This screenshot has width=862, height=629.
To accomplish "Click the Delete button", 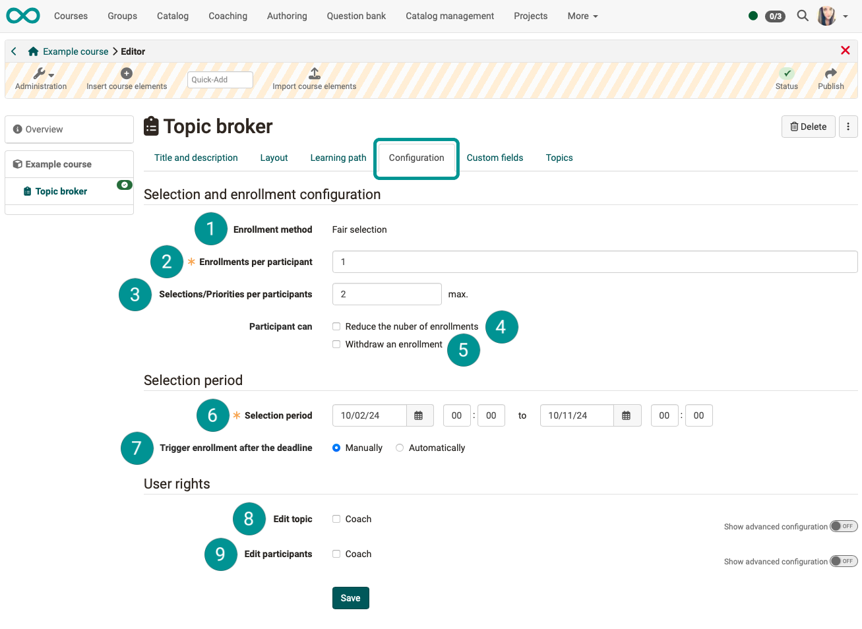I will pyautogui.click(x=809, y=127).
